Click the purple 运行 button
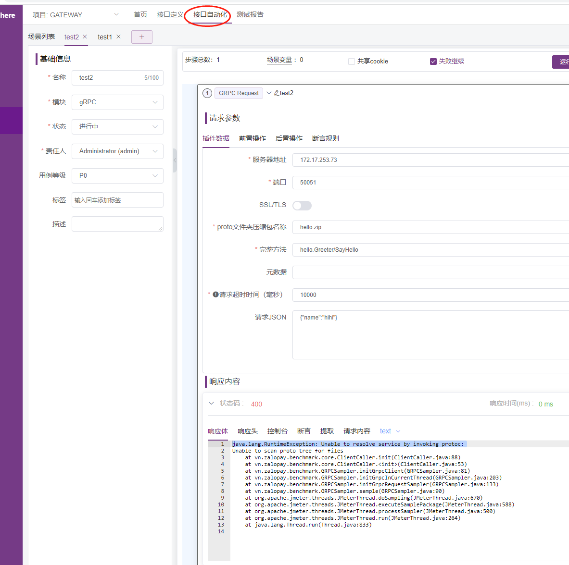The height and width of the screenshot is (565, 569). (x=563, y=61)
